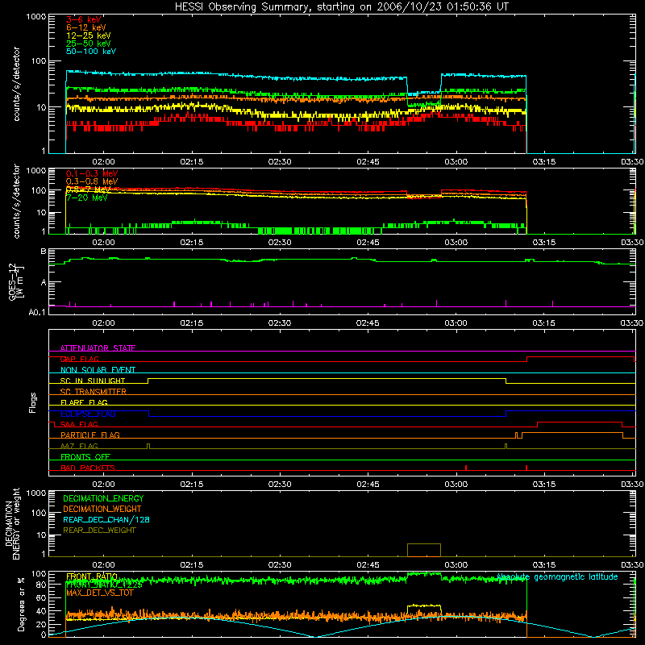
Task: Select the FLARE_FLAG label
Action: (x=84, y=402)
